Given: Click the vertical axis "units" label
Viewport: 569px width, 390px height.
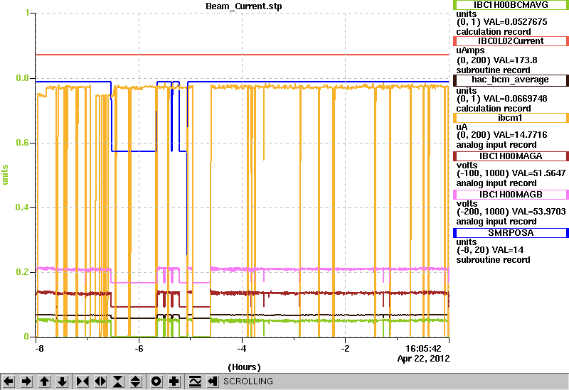Looking at the screenshot, I should [x=5, y=175].
